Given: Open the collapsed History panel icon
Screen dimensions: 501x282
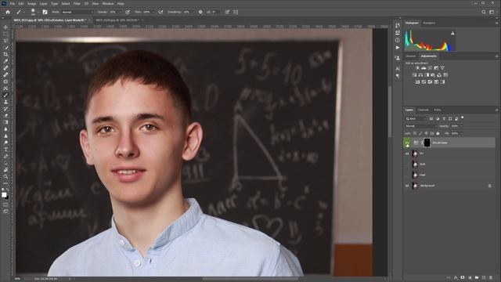Looking at the screenshot, I should click(x=398, y=25).
